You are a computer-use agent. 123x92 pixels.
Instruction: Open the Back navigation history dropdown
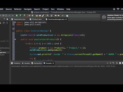(x=60, y=16)
